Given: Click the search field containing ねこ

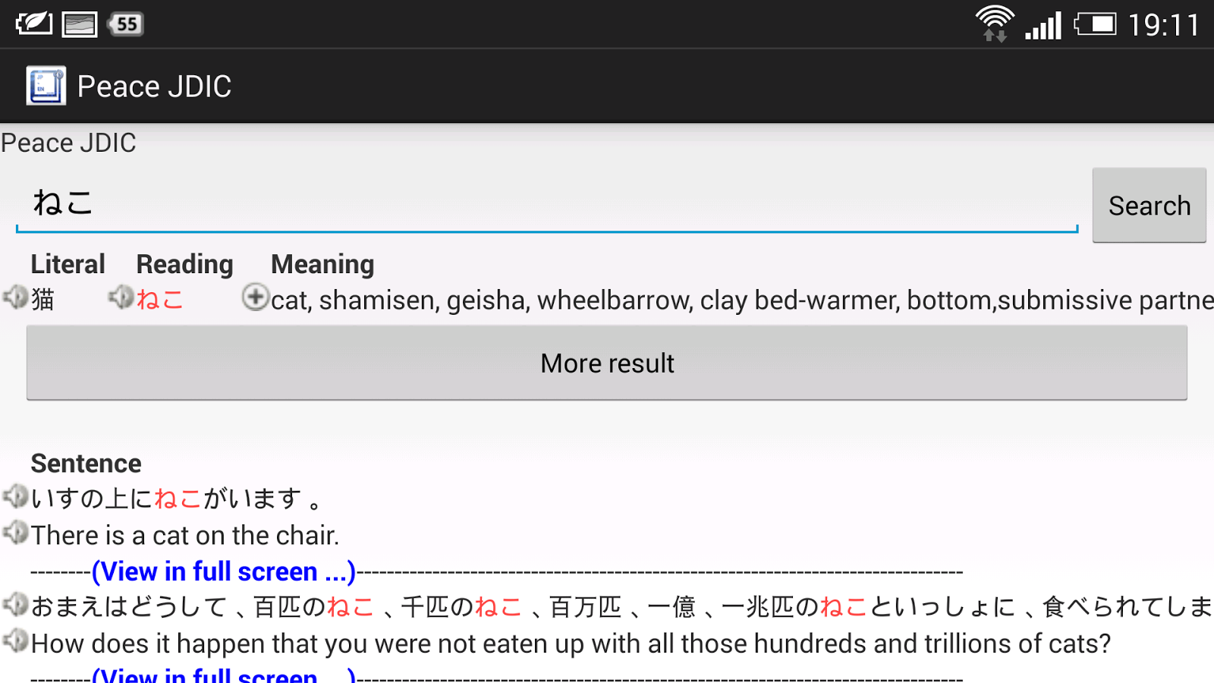Looking at the screenshot, I should 531,202.
